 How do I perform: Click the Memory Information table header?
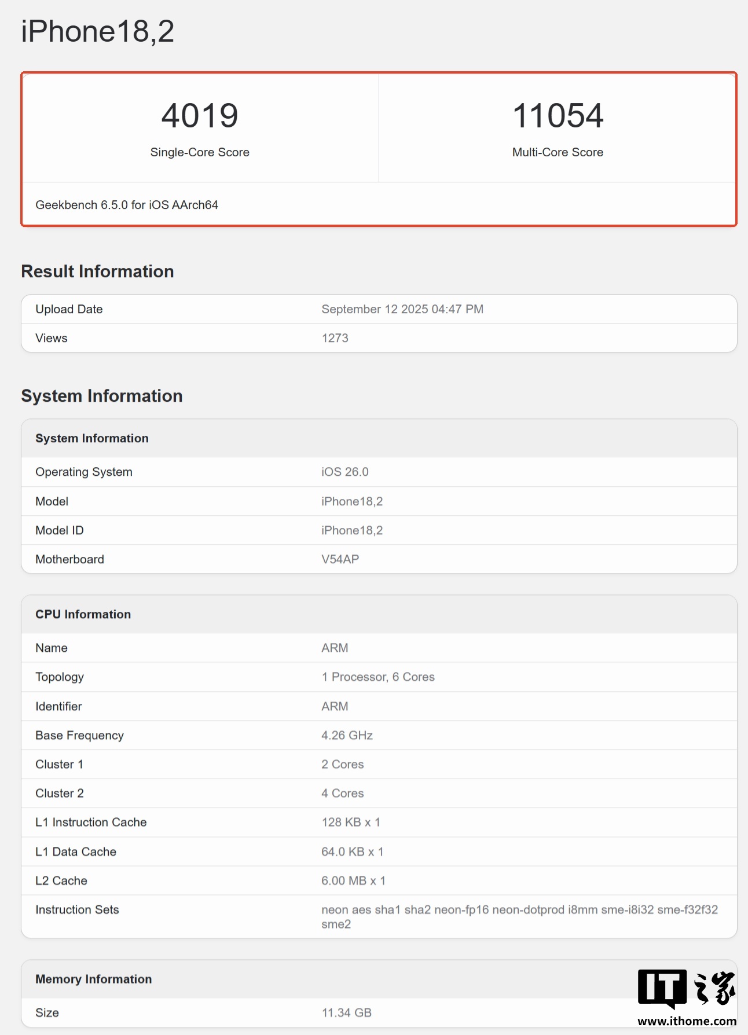94,979
